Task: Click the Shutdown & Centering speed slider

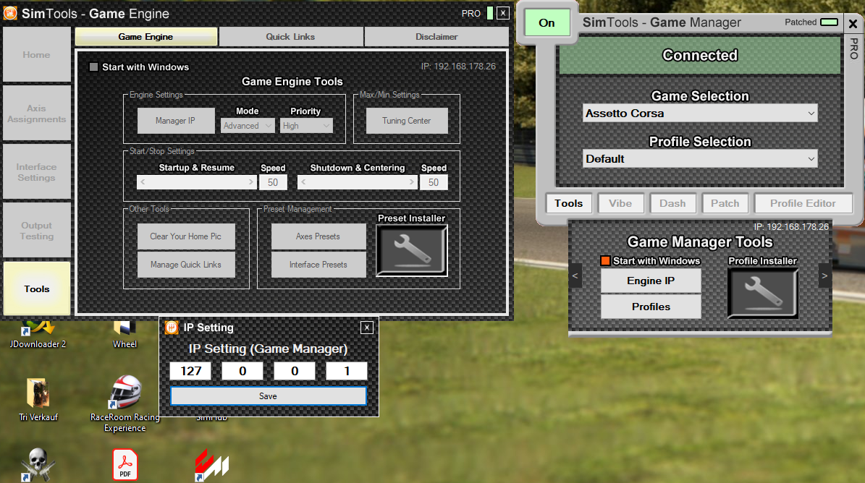Action: coord(358,181)
